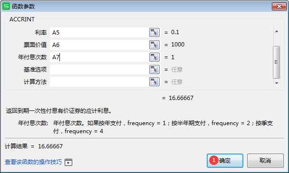Click the 计算结果 = 16.66667 text
289x173 pixels.
34,146
